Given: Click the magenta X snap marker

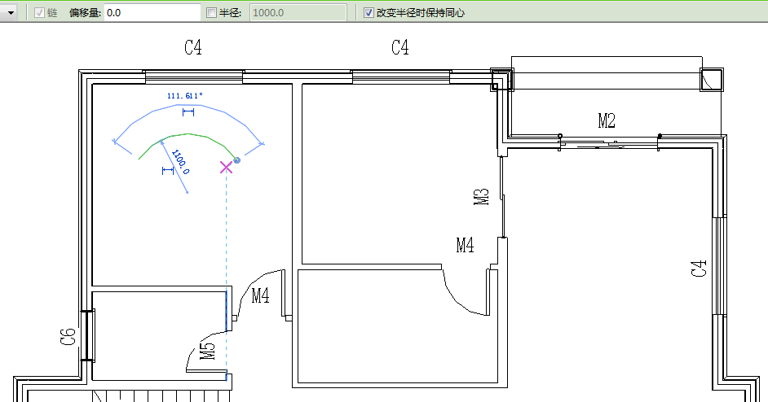Looking at the screenshot, I should 226,168.
